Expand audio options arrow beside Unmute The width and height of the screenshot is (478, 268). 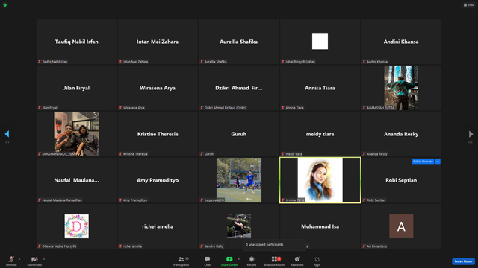click(x=19, y=259)
